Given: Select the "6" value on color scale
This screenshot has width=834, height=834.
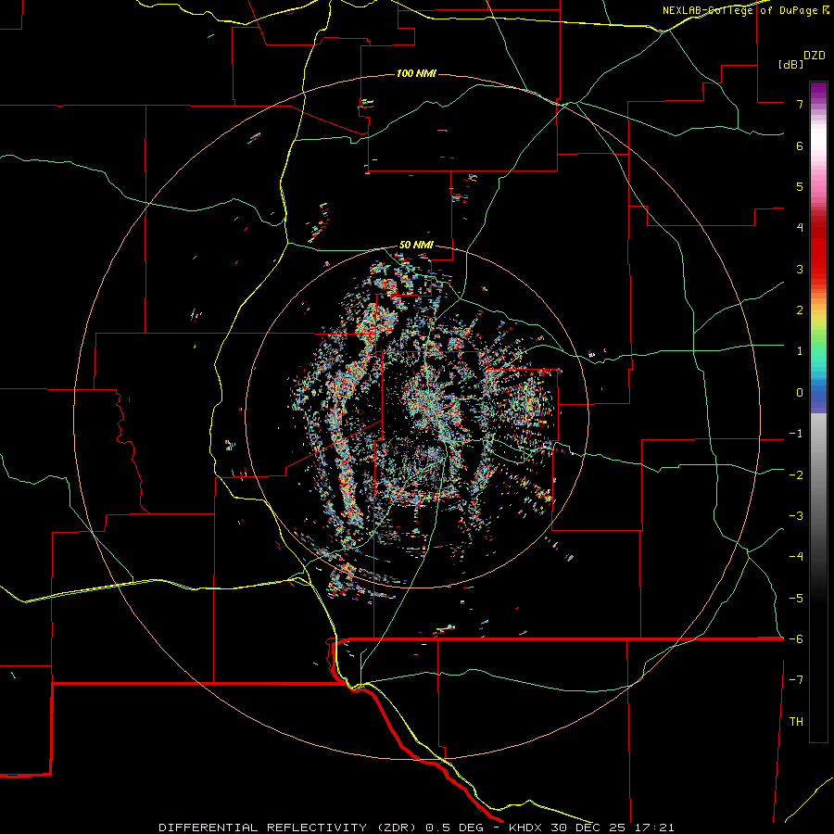Looking at the screenshot, I should [x=800, y=145].
